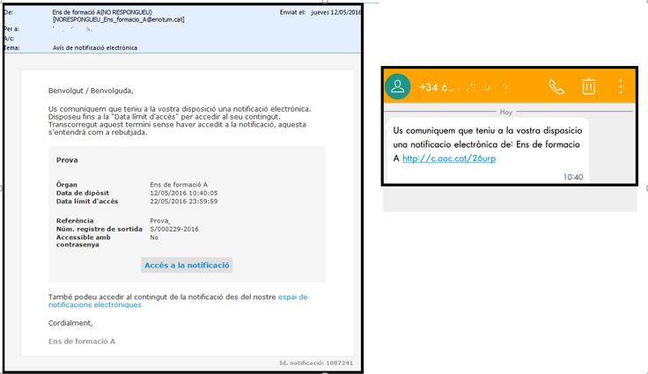This screenshot has width=648, height=374.
Task: Click the subject Avís de notificació electrònica
Action: coord(96,48)
